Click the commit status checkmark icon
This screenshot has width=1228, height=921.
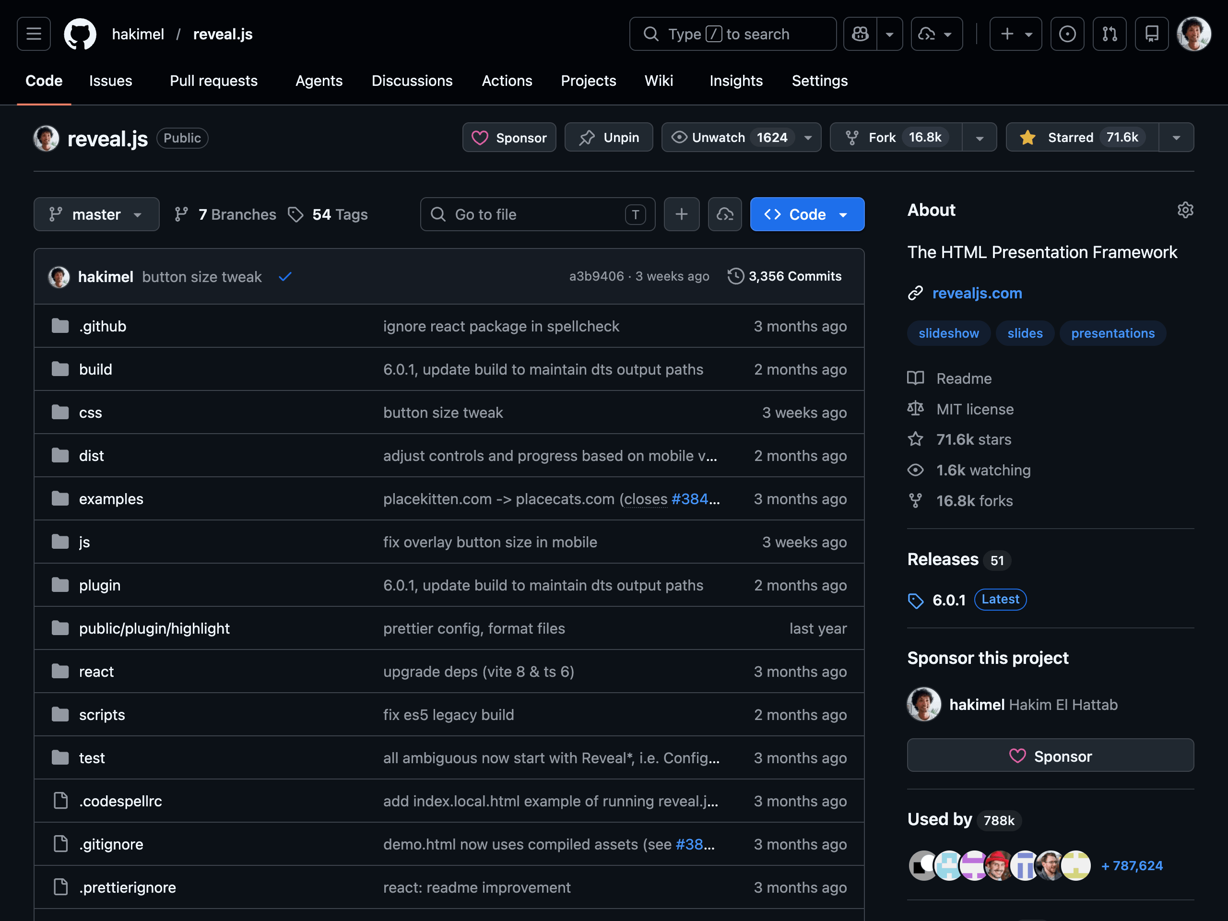285,276
